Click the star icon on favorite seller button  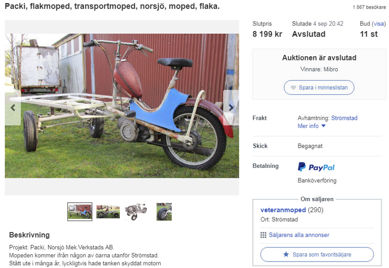click(x=286, y=254)
